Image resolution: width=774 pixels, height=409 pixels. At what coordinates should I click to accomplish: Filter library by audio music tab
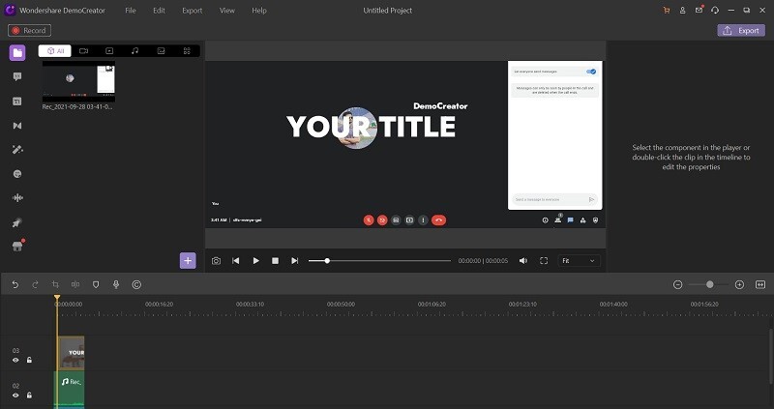tap(134, 51)
